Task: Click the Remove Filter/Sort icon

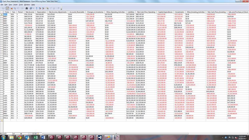Action: coord(59,8)
